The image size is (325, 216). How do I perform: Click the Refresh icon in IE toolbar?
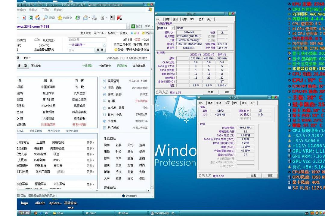[x=31, y=18]
